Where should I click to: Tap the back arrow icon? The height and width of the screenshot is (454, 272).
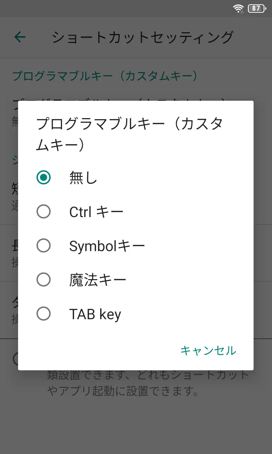pos(20,37)
